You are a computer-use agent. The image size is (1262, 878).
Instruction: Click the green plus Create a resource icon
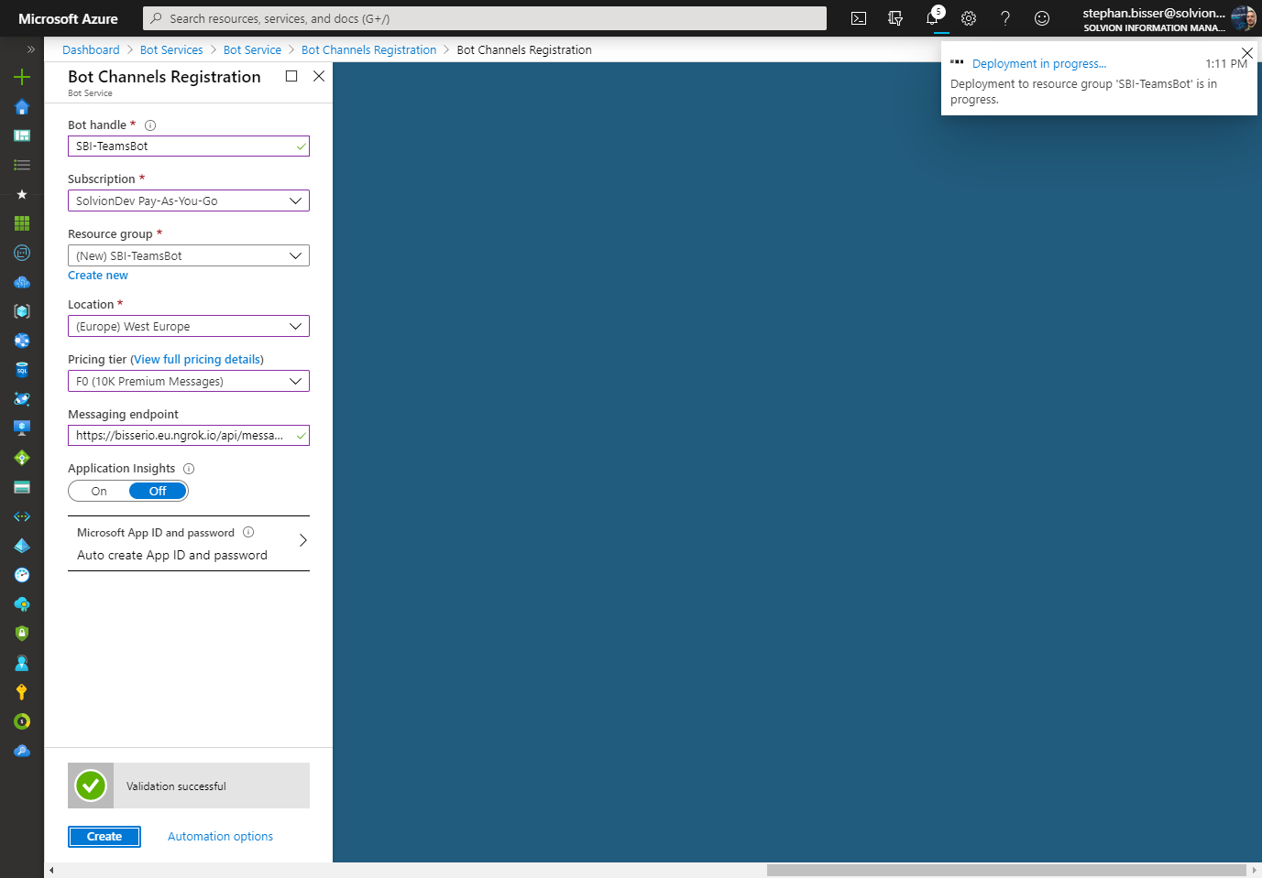tap(22, 77)
